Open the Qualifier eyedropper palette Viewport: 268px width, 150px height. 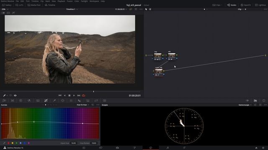pyautogui.click(x=54, y=100)
